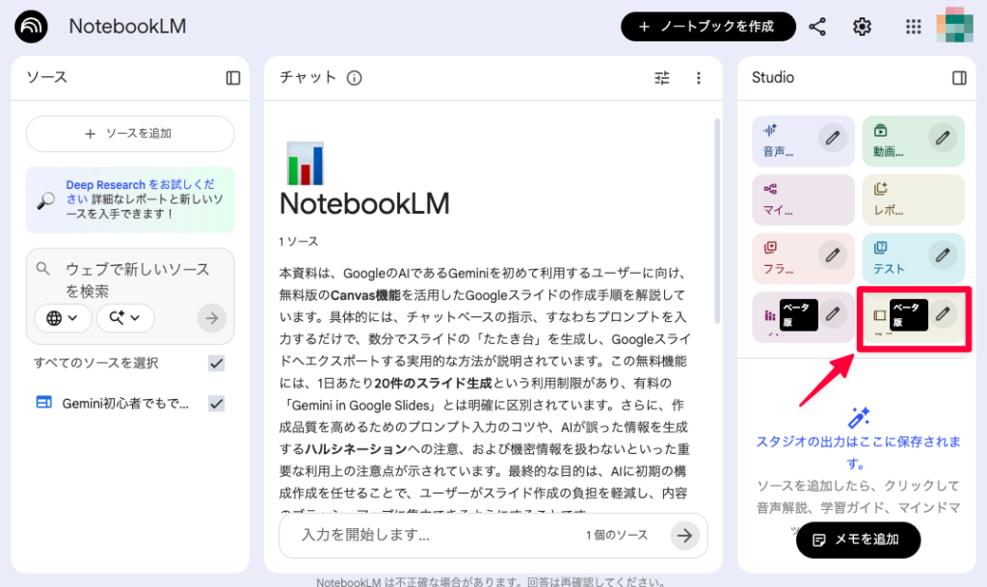Click the メモを追加 button

point(858,541)
